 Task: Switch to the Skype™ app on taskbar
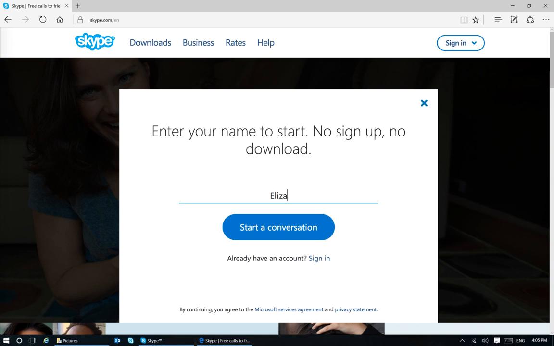[x=166, y=340]
